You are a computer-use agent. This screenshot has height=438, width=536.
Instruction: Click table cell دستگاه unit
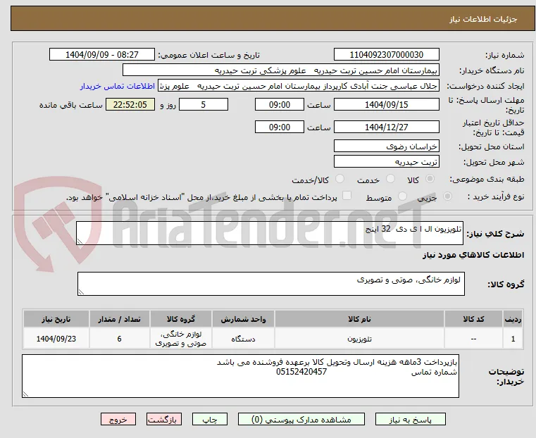(243, 339)
